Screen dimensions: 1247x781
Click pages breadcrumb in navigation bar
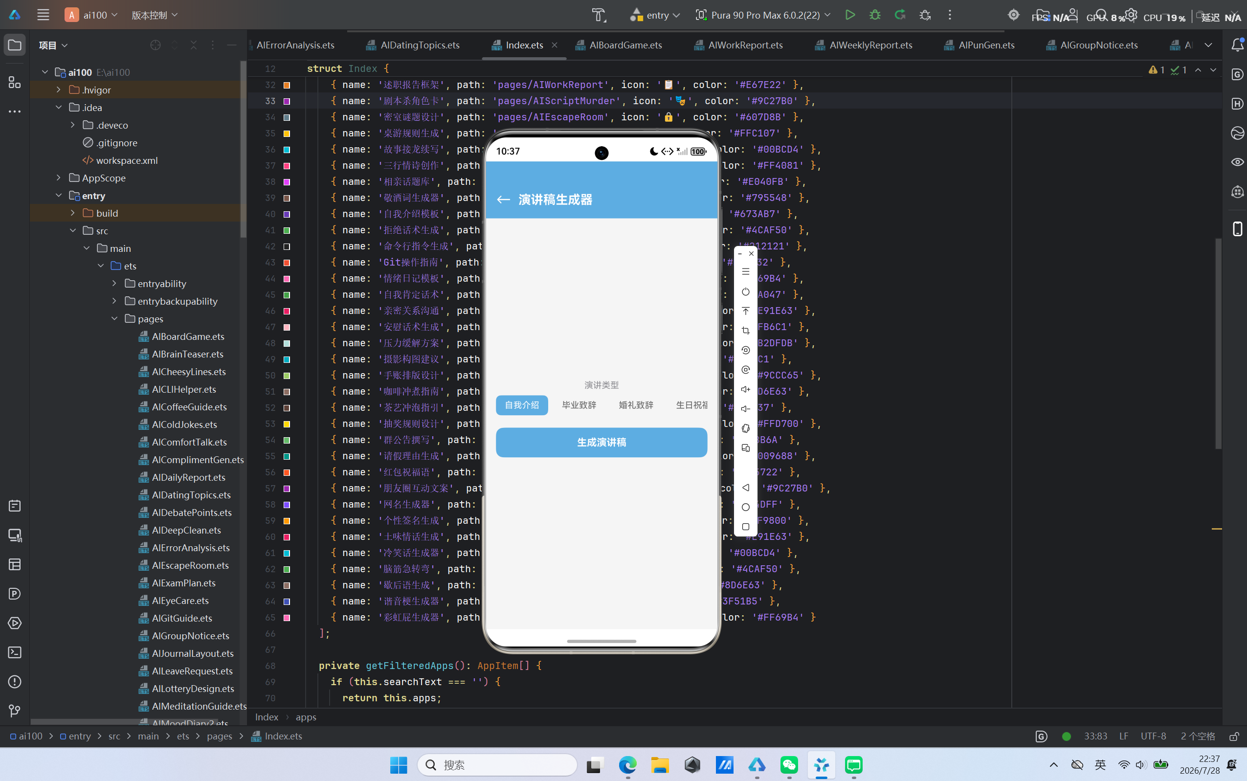coord(220,736)
